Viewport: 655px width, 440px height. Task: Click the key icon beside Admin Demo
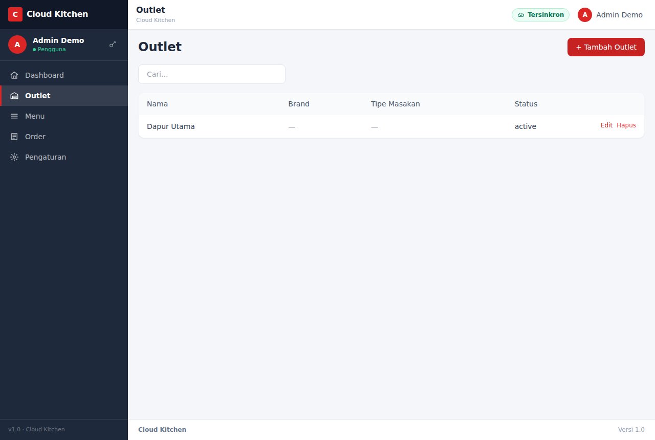coord(113,45)
